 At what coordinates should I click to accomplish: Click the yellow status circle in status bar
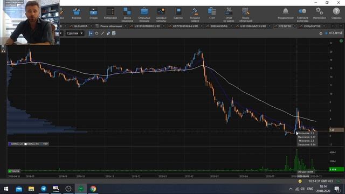tap(300, 181)
